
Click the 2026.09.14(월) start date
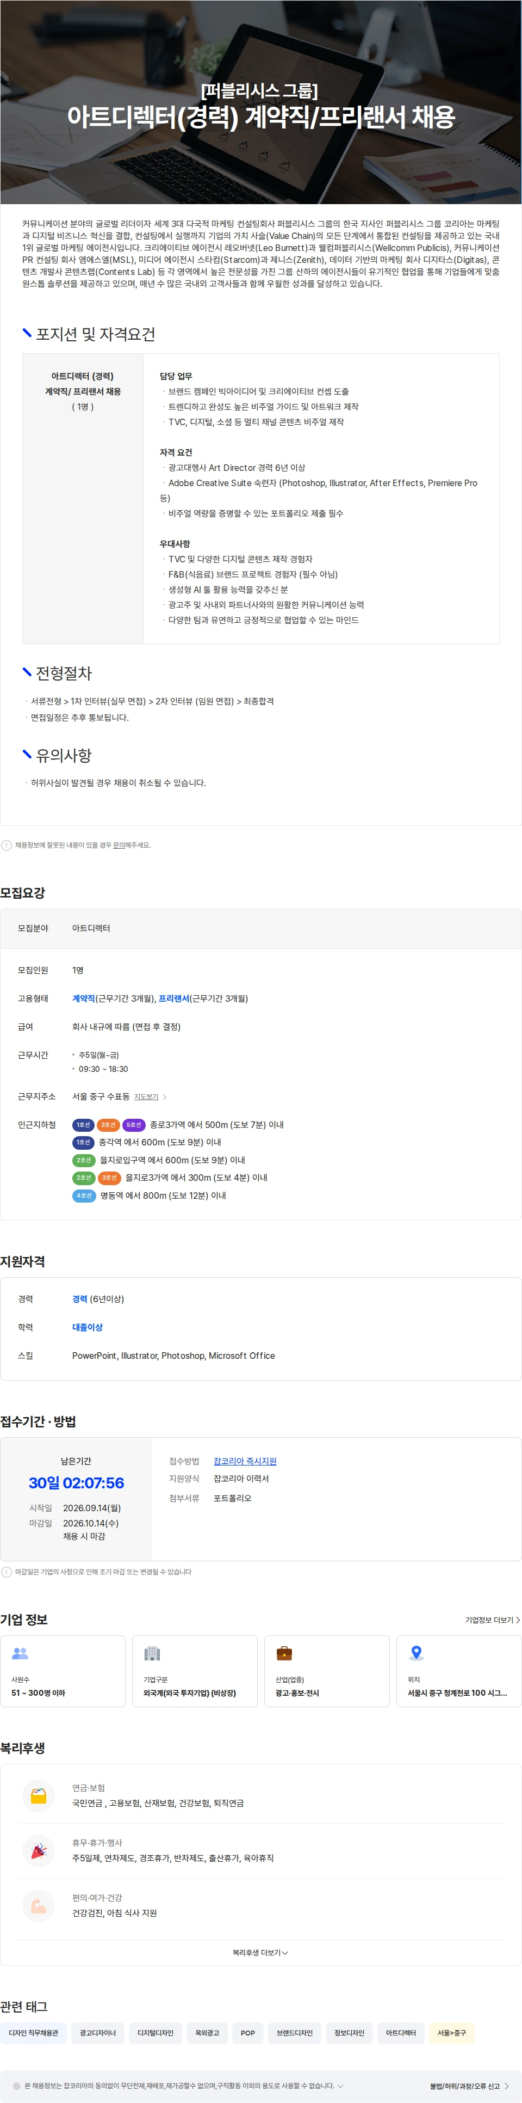click(91, 1508)
